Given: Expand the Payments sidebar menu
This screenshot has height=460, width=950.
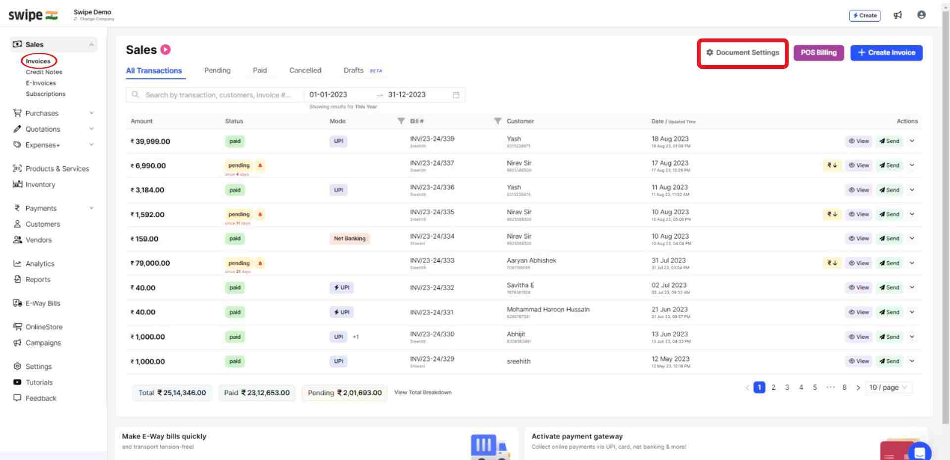Looking at the screenshot, I should click(x=92, y=208).
